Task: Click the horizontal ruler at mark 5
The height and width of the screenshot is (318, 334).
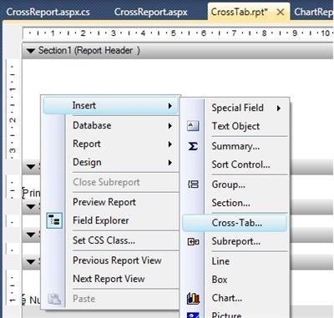Action: click(174, 33)
